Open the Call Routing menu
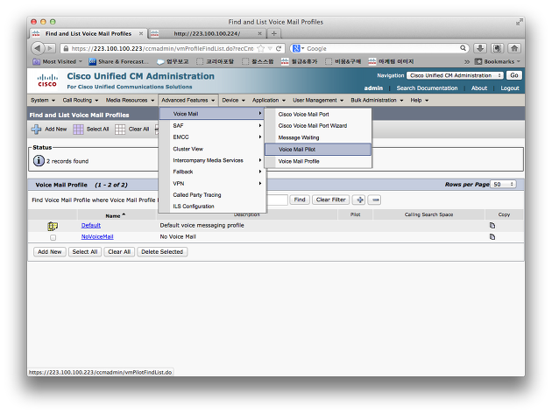 81,101
